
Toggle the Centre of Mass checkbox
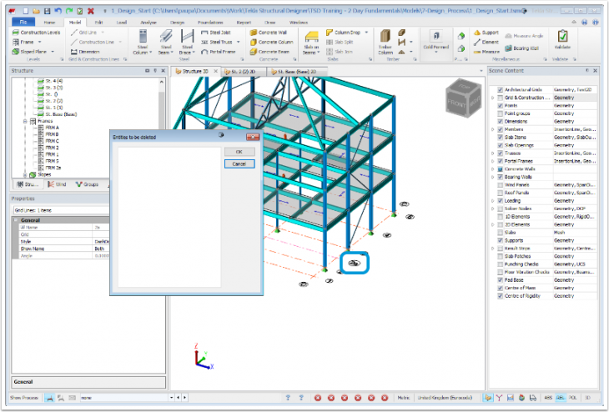[x=501, y=288]
